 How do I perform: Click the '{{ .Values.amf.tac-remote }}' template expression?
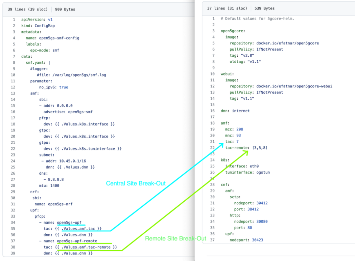[87, 247]
